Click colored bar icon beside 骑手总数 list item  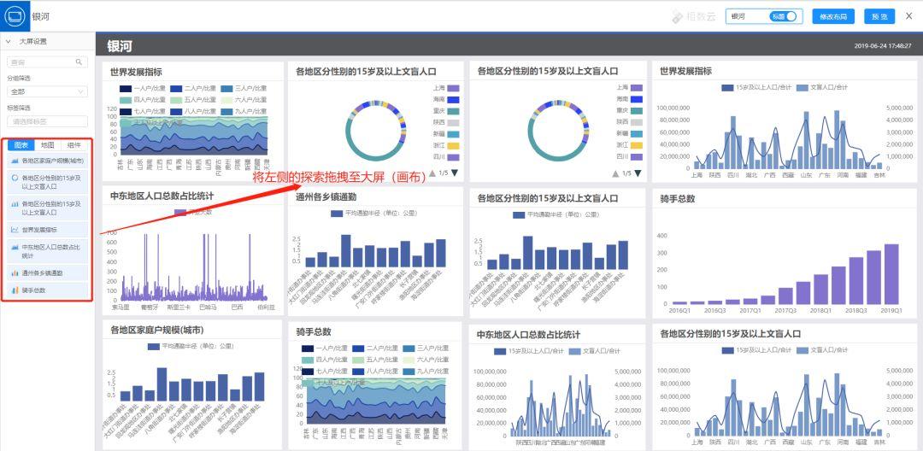point(15,290)
